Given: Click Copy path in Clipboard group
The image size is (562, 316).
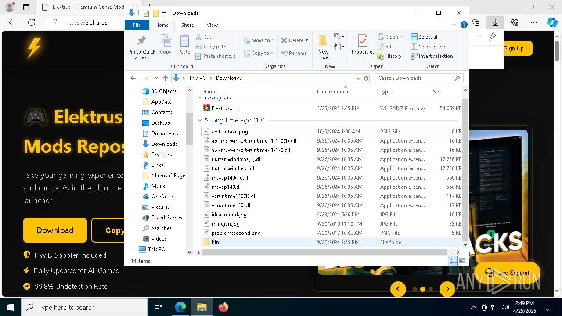Looking at the screenshot, I should coord(211,47).
